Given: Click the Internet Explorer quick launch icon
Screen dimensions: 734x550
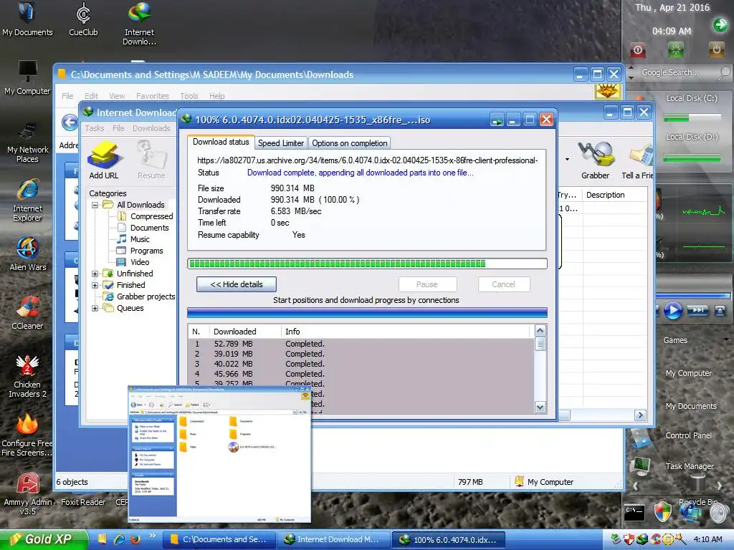Looking at the screenshot, I should pos(119,539).
